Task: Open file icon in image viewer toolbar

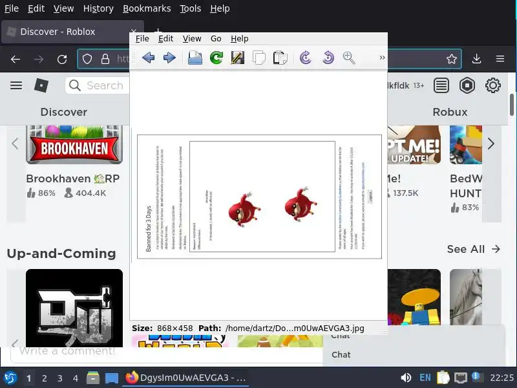Action: 195,58
